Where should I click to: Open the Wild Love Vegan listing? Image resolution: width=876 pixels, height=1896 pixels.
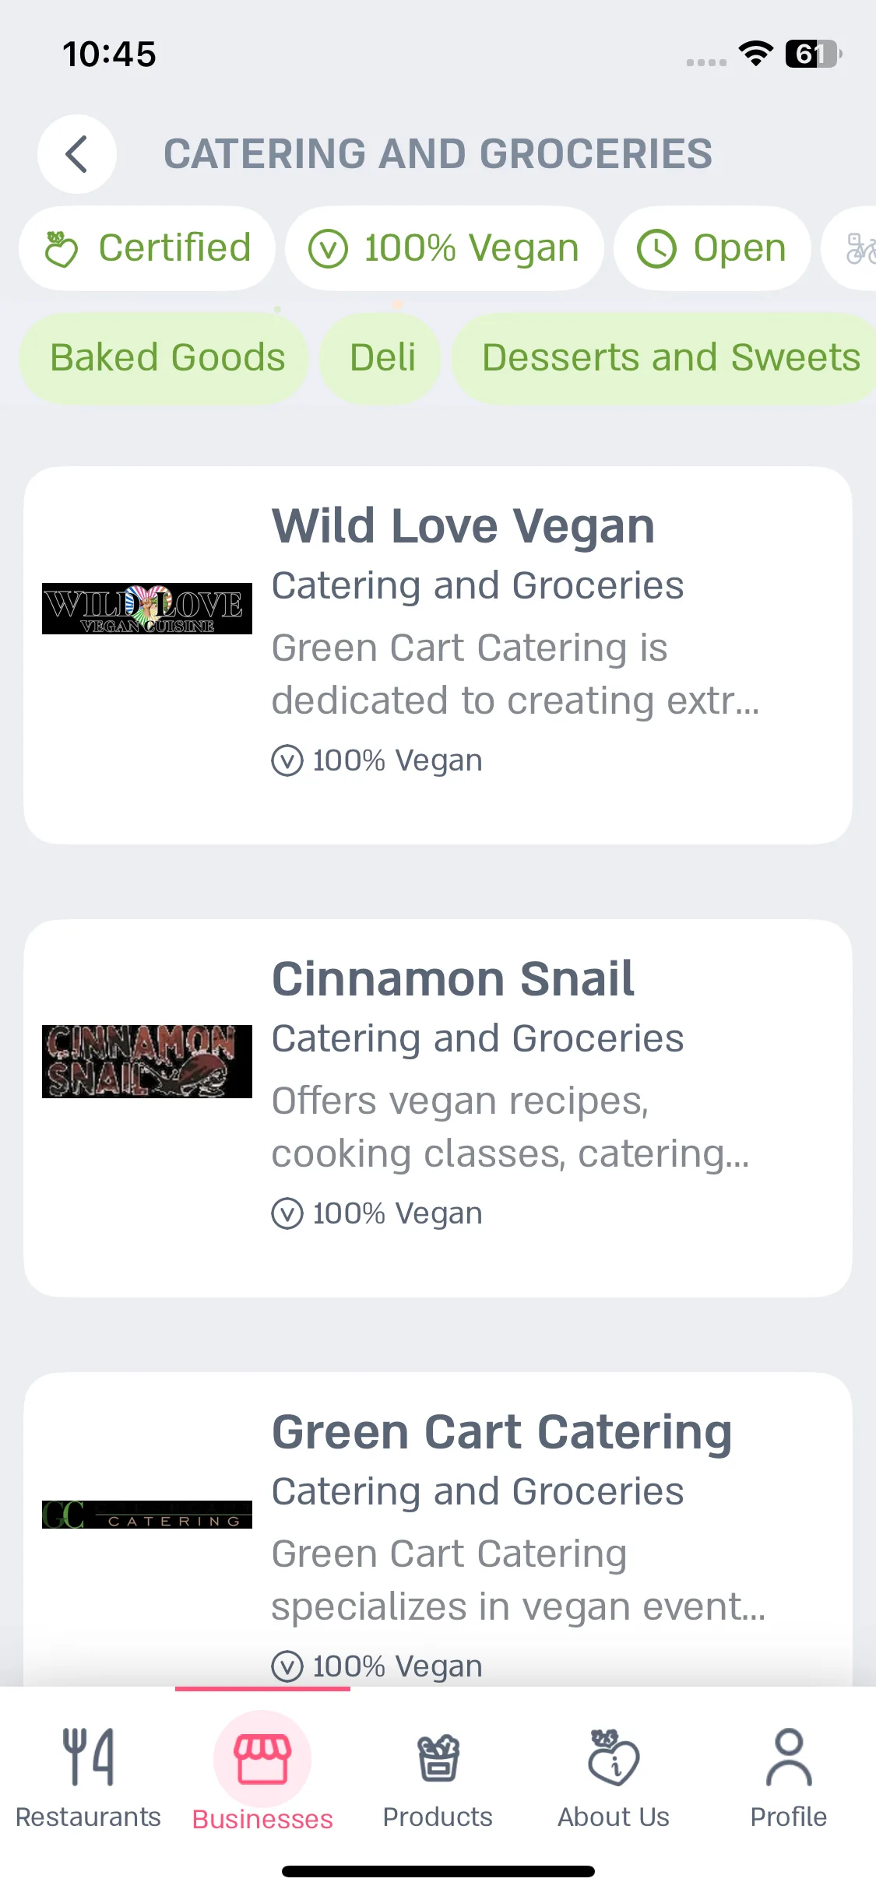coord(438,655)
